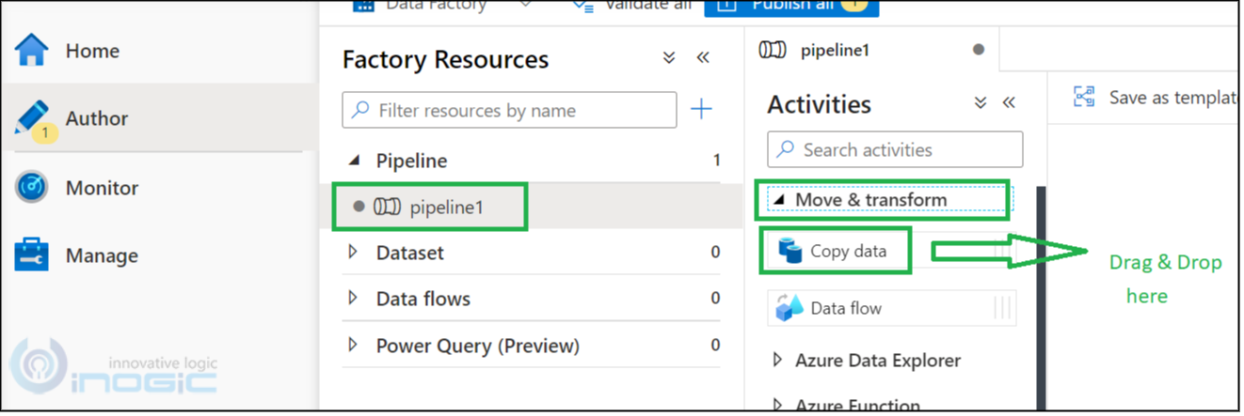Switch to the pipeline1 tab
The image size is (1244, 416).
tap(834, 51)
